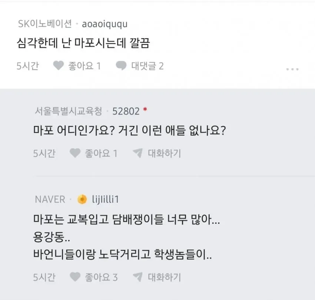
Task: Tap the heart icon on lijlilli1's reply
Action: tap(75, 277)
